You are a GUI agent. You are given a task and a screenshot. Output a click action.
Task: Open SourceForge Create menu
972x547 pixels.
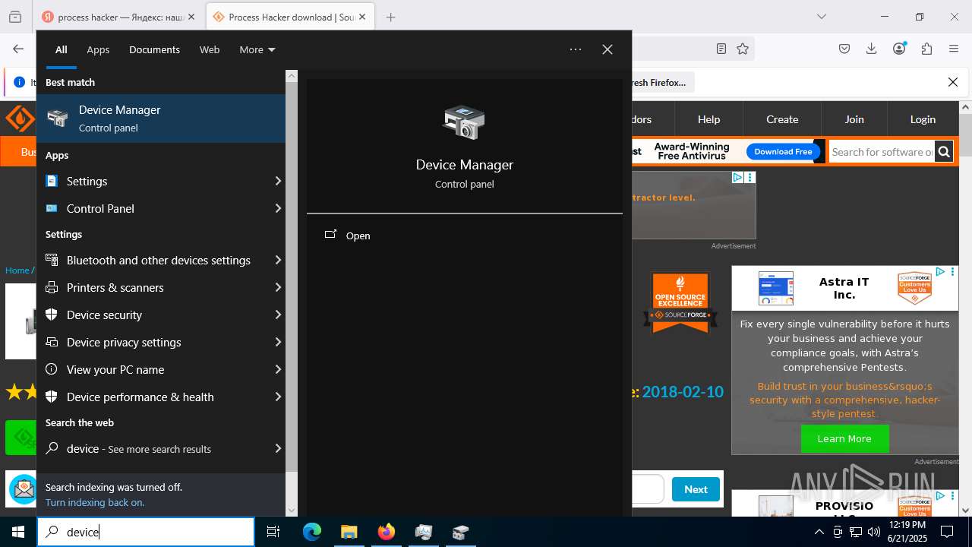pyautogui.click(x=782, y=119)
